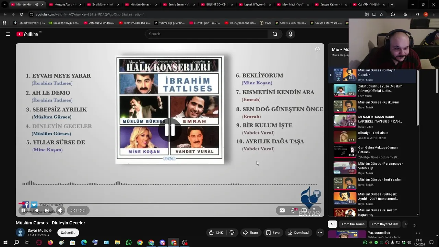Seek on the video progress bar
Image resolution: width=439 pixels, height=247 pixels.
[x=170, y=203]
